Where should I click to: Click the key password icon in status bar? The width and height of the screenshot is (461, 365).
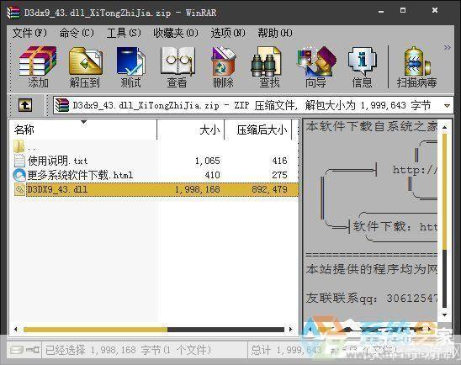click(x=32, y=350)
